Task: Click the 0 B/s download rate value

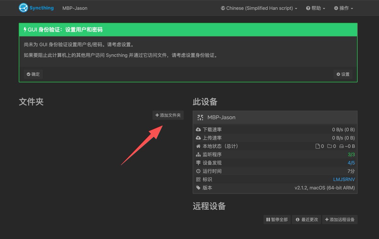Action: (343, 130)
